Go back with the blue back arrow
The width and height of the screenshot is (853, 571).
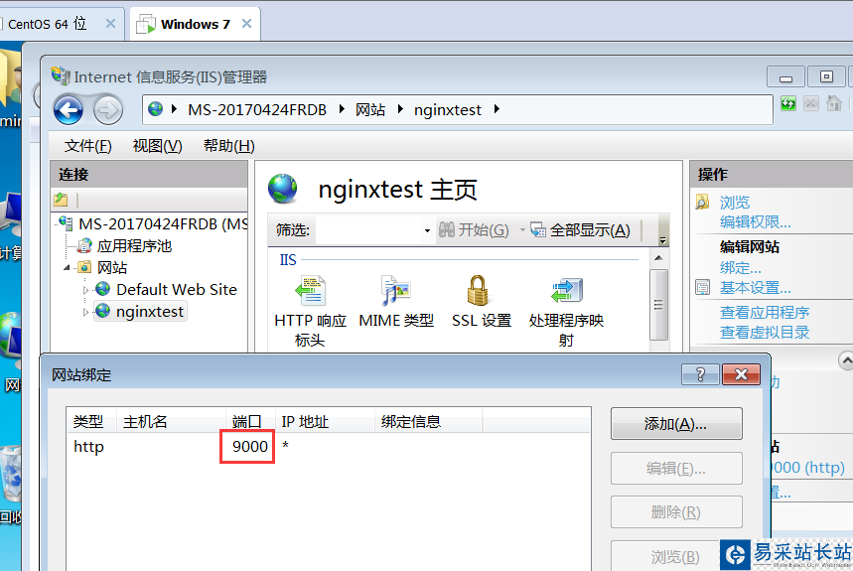pos(69,110)
